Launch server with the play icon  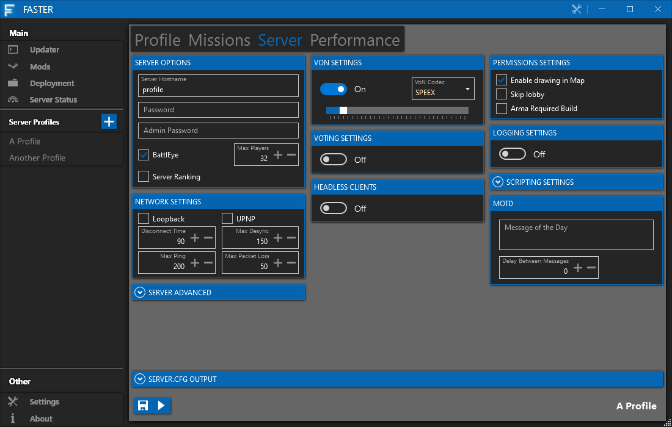point(161,405)
